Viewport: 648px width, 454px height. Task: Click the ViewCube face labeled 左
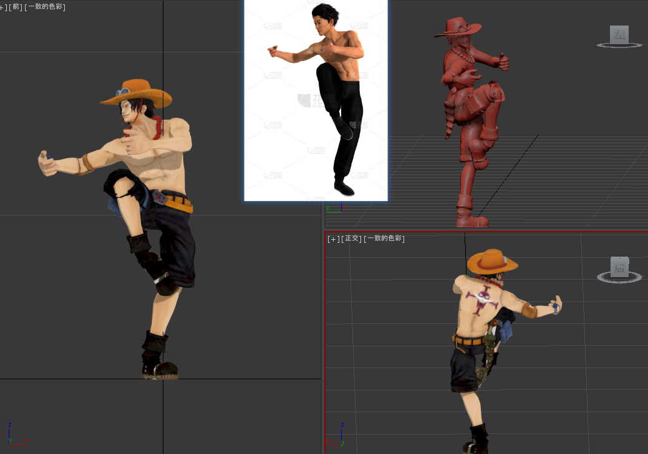coord(619,34)
